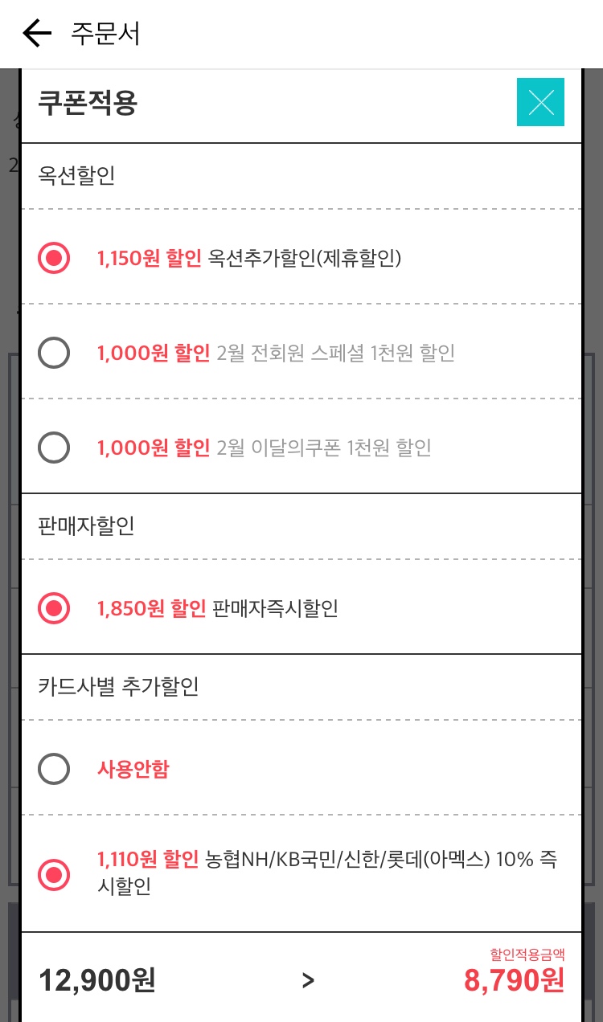This screenshot has width=603, height=1022.
Task: Click the 옥션추가할인(제휴할인) label text
Action: pyautogui.click(x=304, y=258)
